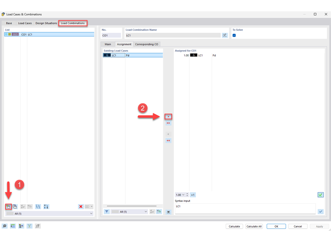Image resolution: width=331 pixels, height=242 pixels.
Task: Click the Apply button
Action: tap(319, 226)
